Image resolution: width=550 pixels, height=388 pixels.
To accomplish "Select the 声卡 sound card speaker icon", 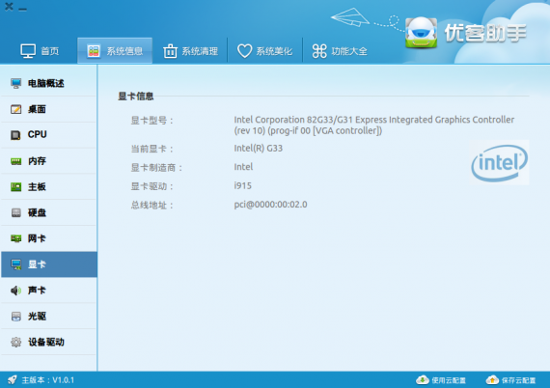I will pos(15,291).
